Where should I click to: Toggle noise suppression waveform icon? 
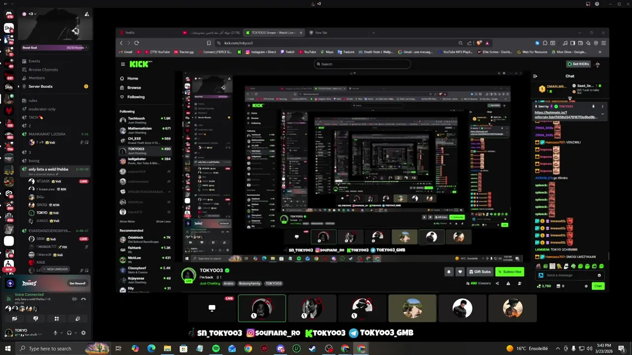click(x=75, y=299)
